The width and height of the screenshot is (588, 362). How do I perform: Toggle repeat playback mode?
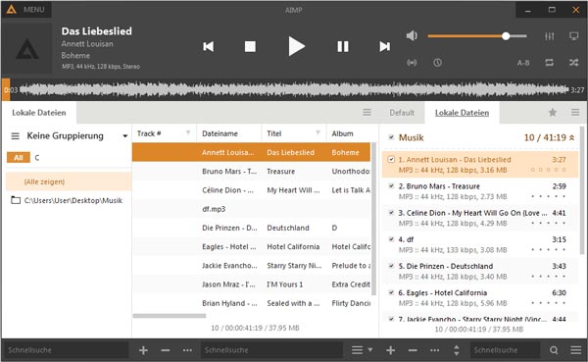click(x=550, y=63)
